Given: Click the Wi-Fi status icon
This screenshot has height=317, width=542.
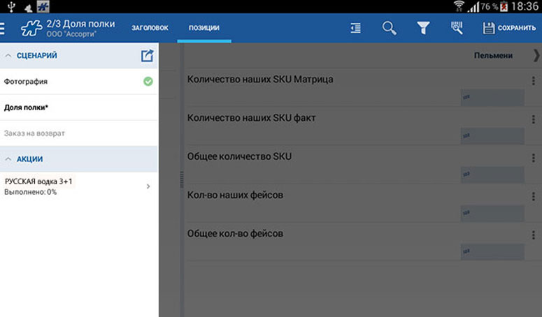Looking at the screenshot, I should click(x=459, y=6).
